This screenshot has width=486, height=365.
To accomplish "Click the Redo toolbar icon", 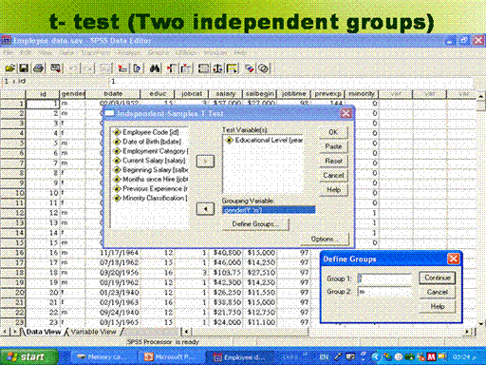I will point(88,68).
